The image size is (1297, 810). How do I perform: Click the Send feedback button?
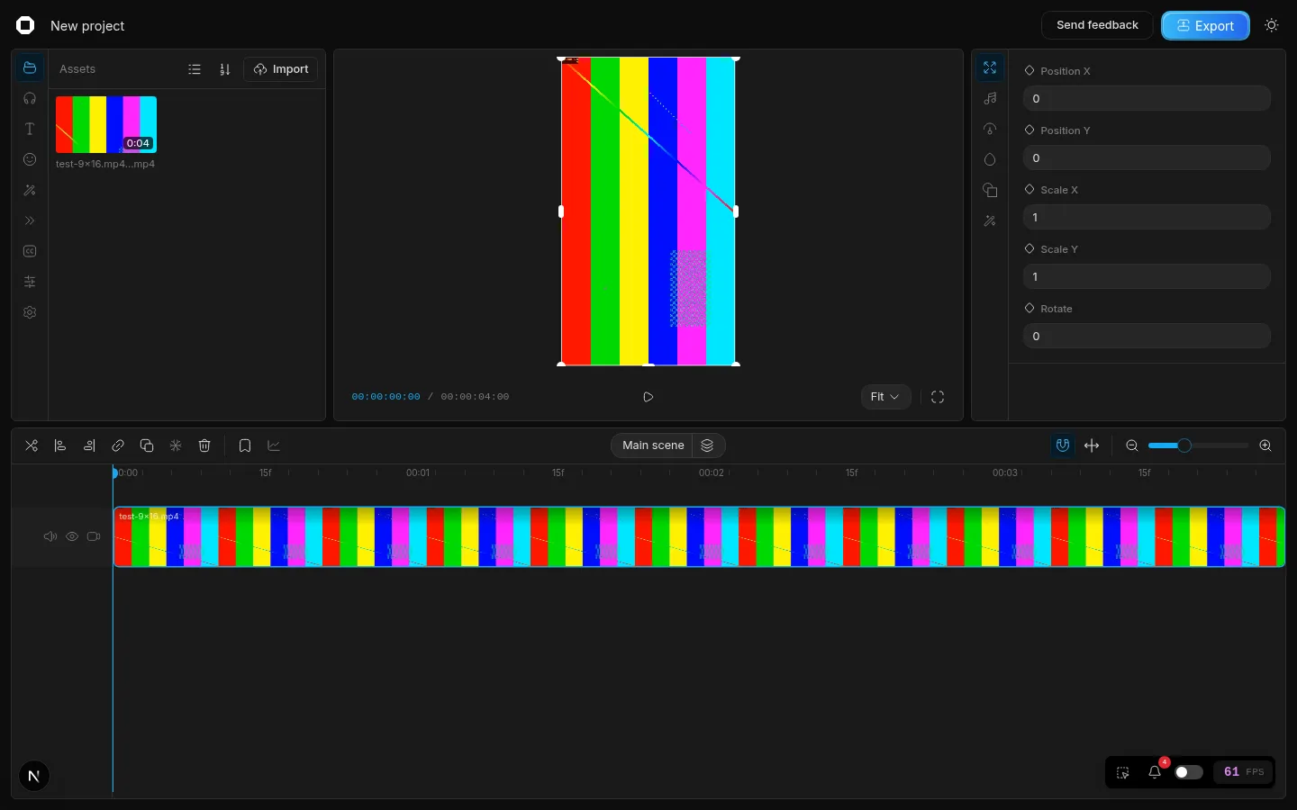tap(1097, 25)
